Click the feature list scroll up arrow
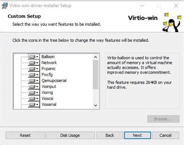Viewport: 184px width, 145px height. (x=95, y=57)
